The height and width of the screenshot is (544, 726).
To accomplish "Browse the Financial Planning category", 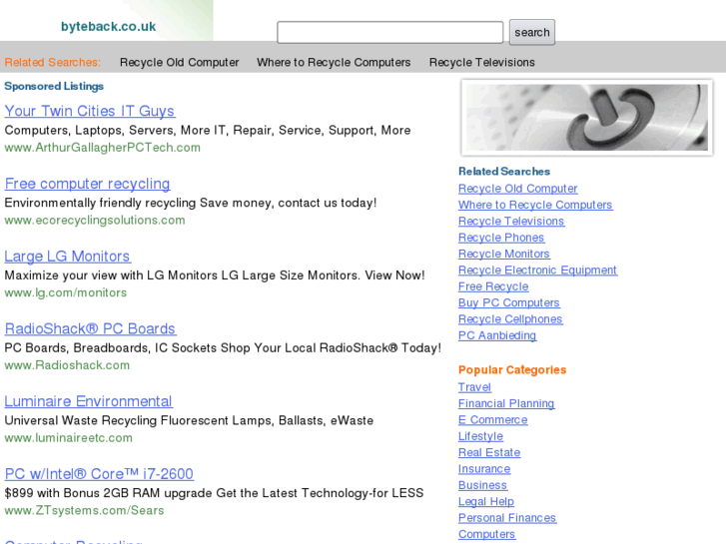I will [x=506, y=403].
